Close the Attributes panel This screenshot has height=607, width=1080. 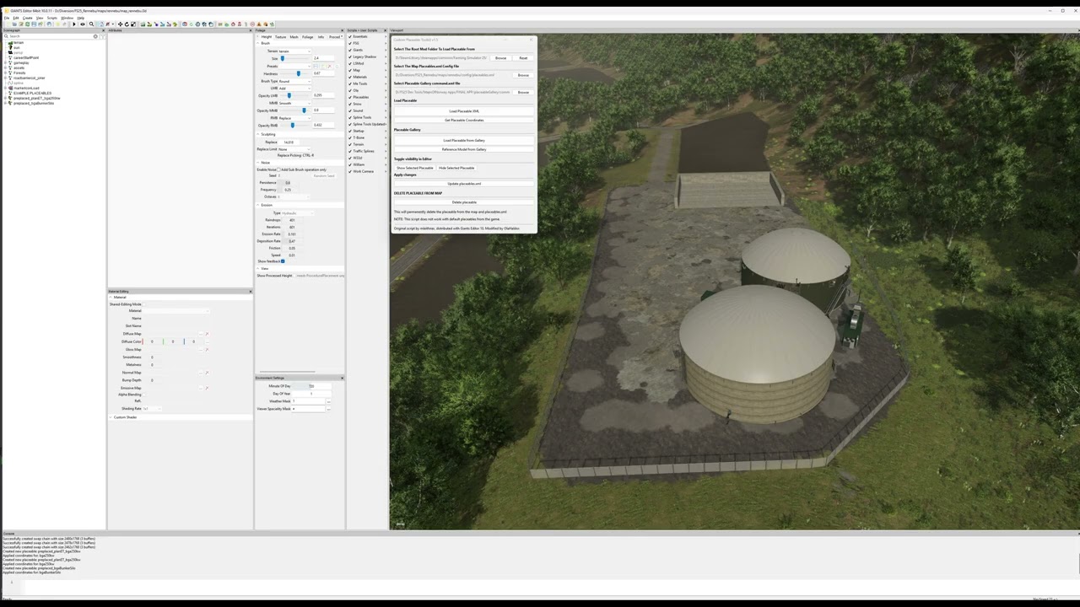click(251, 30)
